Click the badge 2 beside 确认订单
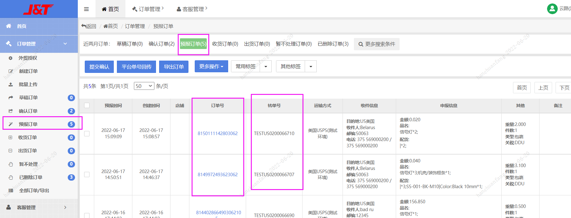The image size is (571, 218). click(x=71, y=111)
